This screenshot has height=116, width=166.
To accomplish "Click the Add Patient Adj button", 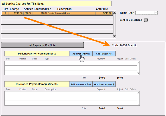I will (104, 54).
